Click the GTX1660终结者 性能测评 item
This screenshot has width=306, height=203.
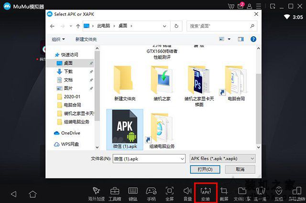tap(162, 53)
